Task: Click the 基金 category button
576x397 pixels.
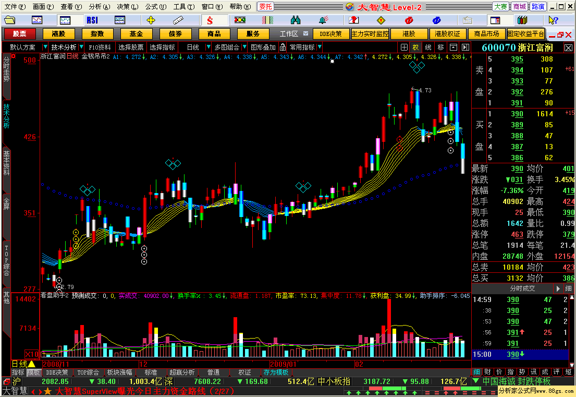Action: point(136,34)
